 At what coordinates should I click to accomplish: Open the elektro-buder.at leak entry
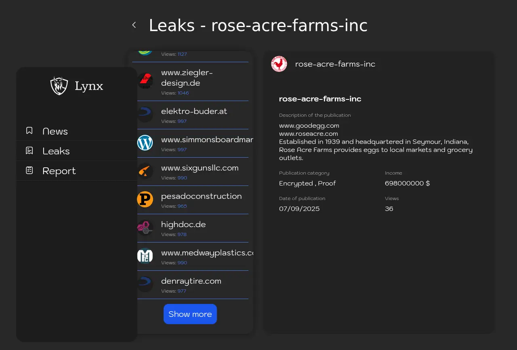(x=194, y=111)
